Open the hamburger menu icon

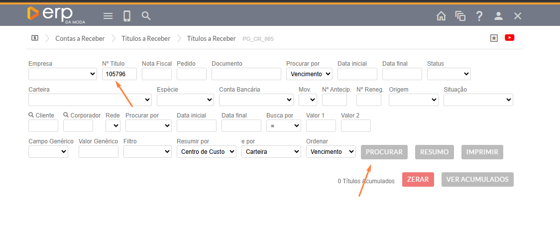pos(108,16)
